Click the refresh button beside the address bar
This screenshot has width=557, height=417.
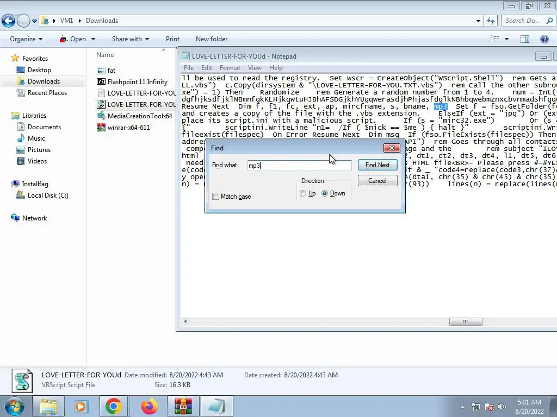click(x=491, y=21)
